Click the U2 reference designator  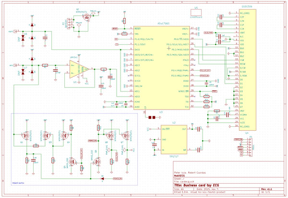(174, 123)
